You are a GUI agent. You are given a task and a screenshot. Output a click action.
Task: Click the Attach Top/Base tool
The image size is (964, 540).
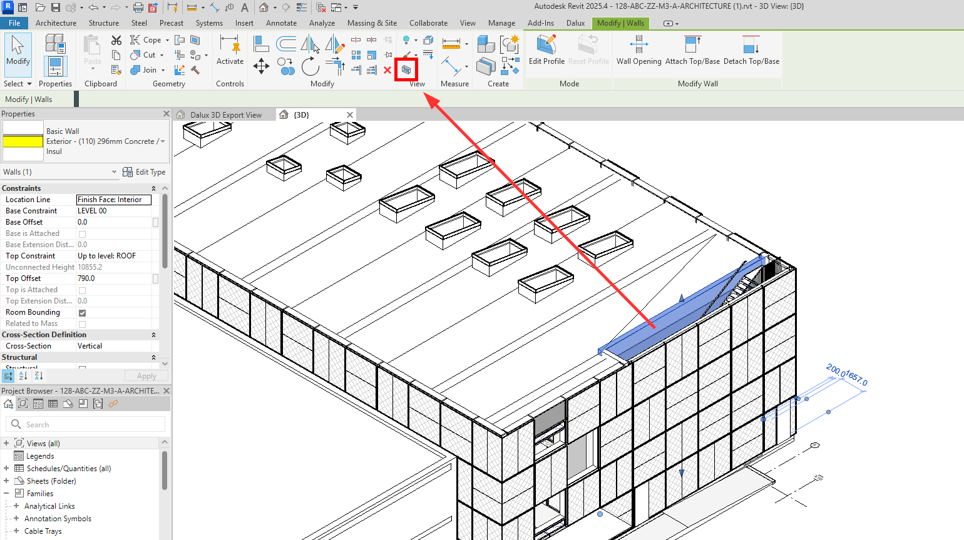point(692,50)
